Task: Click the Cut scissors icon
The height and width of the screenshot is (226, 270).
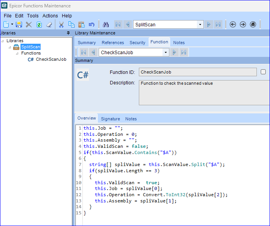Action: coord(61,24)
